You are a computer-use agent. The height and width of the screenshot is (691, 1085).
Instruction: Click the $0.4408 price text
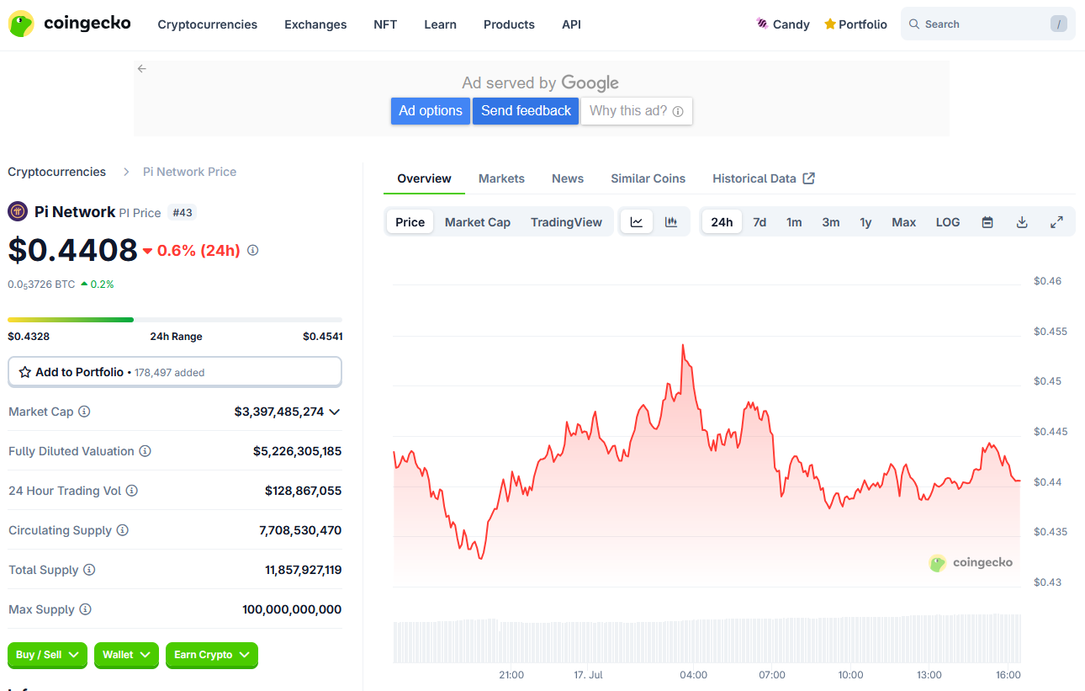(x=72, y=250)
